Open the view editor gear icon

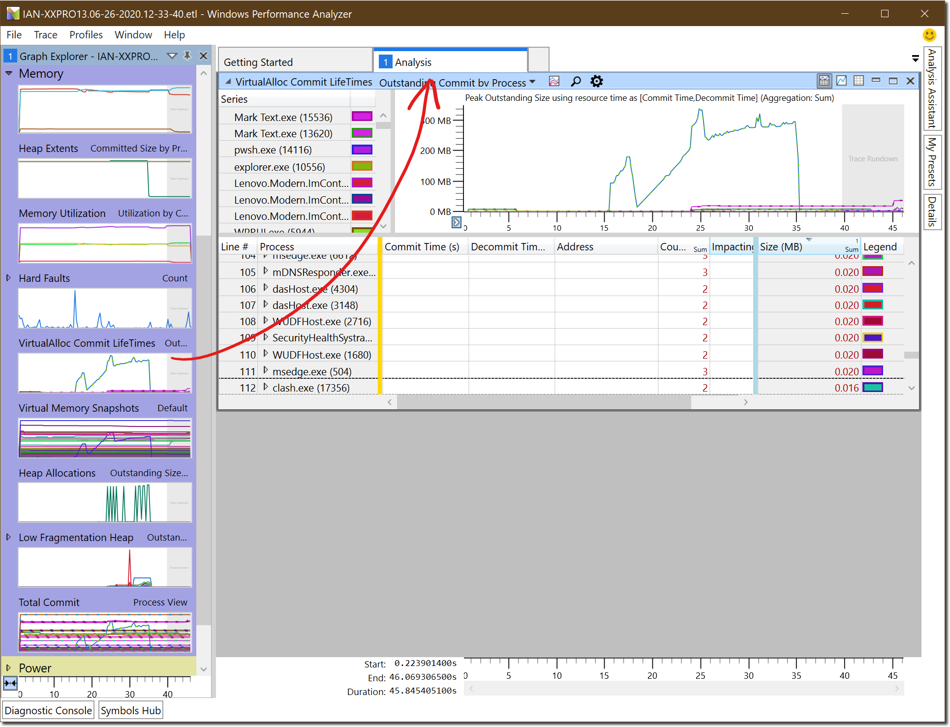(596, 81)
